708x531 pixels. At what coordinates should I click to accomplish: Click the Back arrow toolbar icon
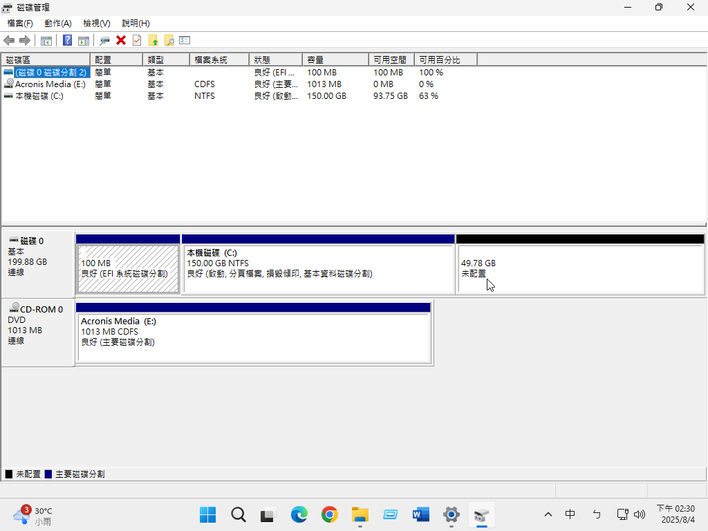pos(9,40)
